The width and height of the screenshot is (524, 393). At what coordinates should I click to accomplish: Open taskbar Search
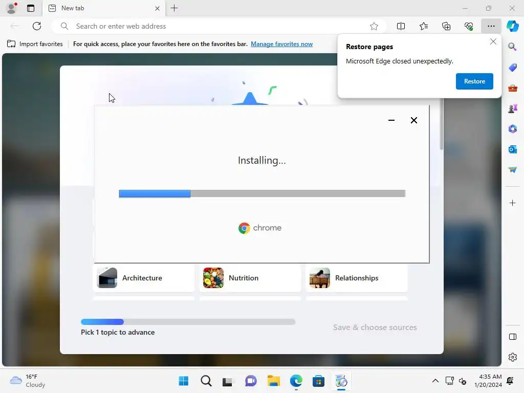(206, 381)
